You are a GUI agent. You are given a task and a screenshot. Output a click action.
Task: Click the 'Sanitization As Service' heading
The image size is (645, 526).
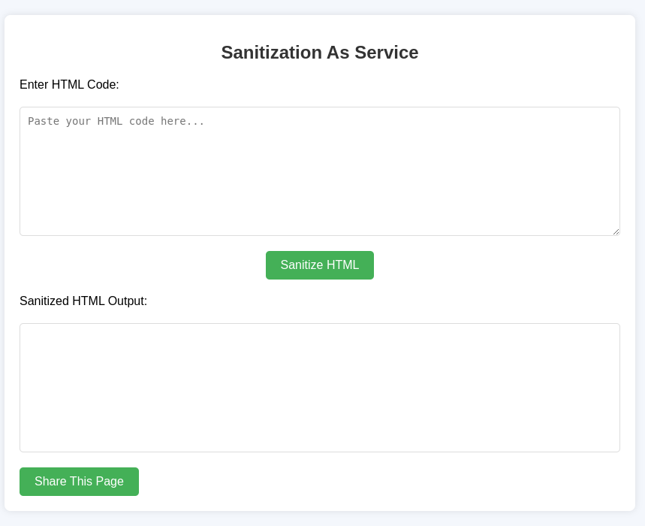click(x=319, y=53)
